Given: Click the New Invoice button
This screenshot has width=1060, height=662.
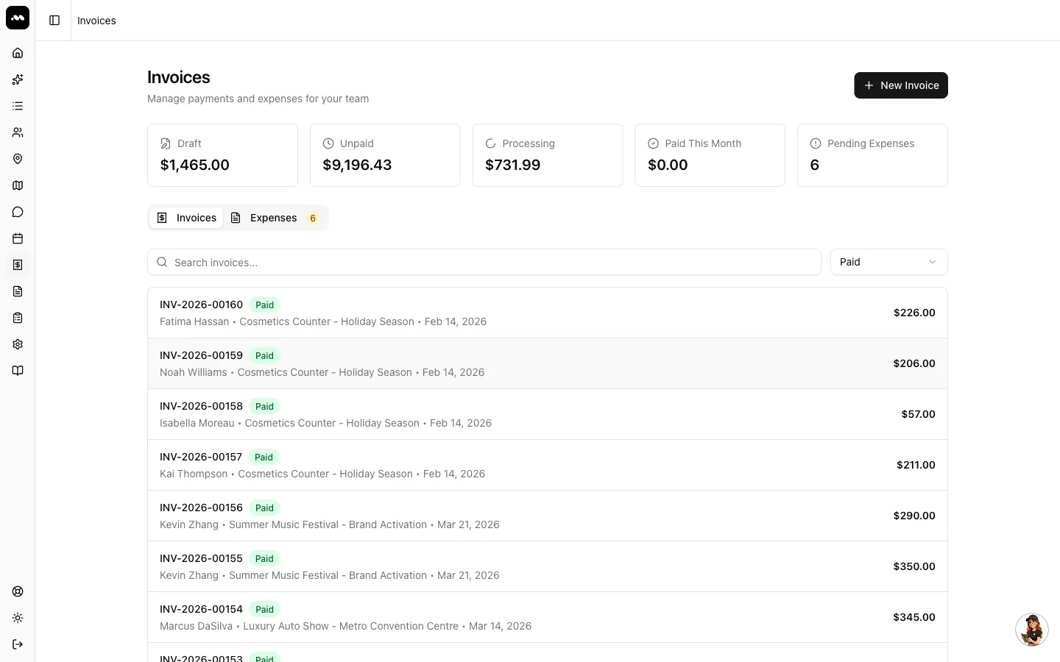Looking at the screenshot, I should [x=901, y=85].
